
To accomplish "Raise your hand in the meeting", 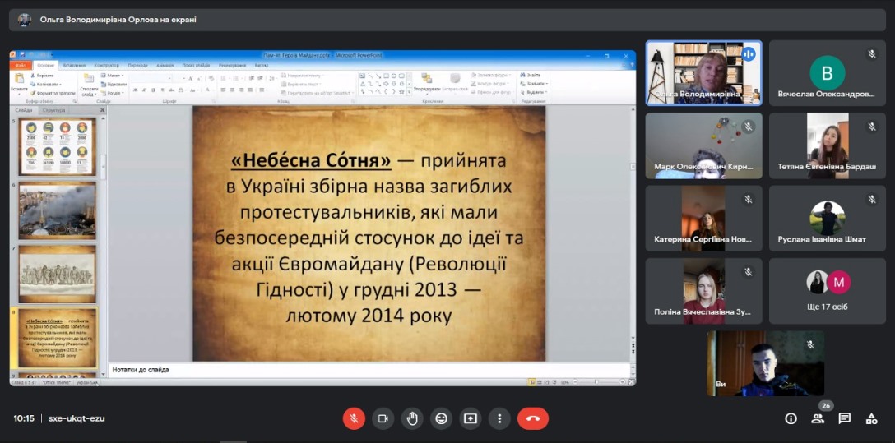I will tap(412, 418).
